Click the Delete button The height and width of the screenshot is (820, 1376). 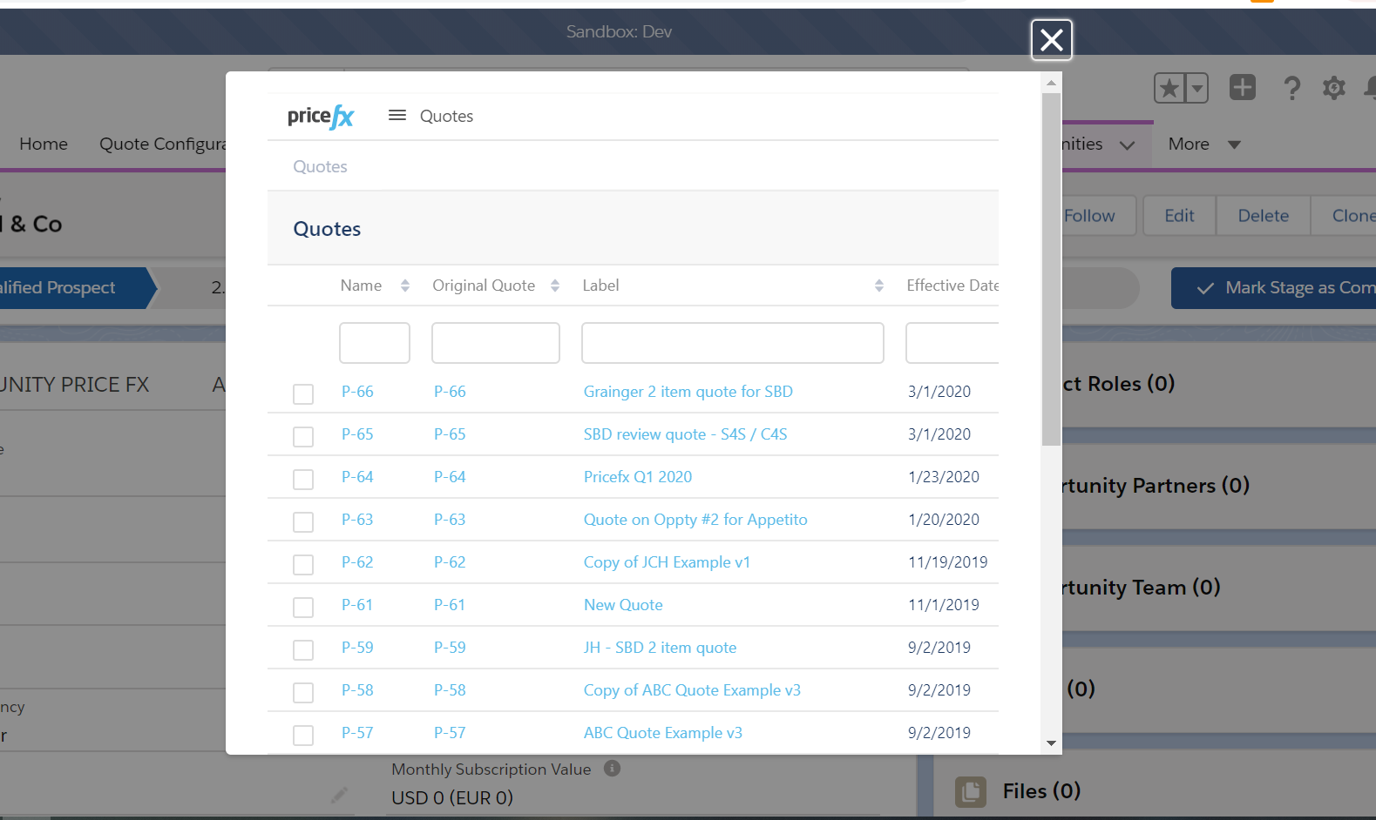click(1263, 216)
